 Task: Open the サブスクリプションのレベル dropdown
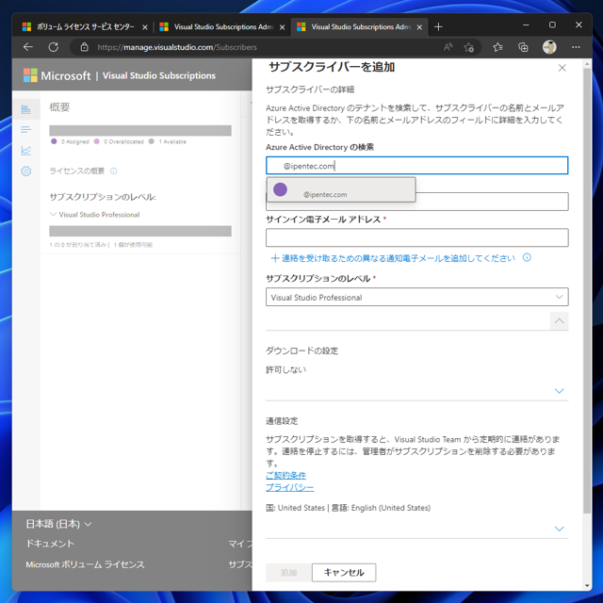point(416,298)
